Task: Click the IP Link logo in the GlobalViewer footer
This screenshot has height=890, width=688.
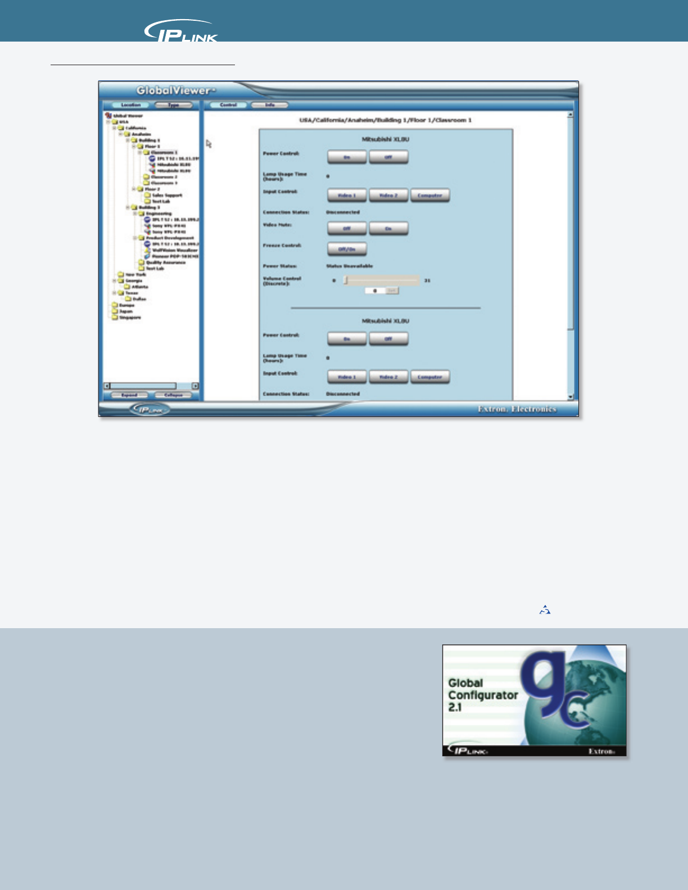Action: click(149, 410)
